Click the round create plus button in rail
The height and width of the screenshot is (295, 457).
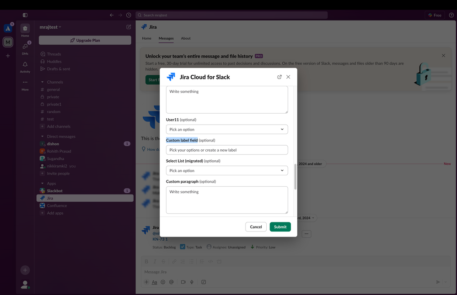(25, 270)
